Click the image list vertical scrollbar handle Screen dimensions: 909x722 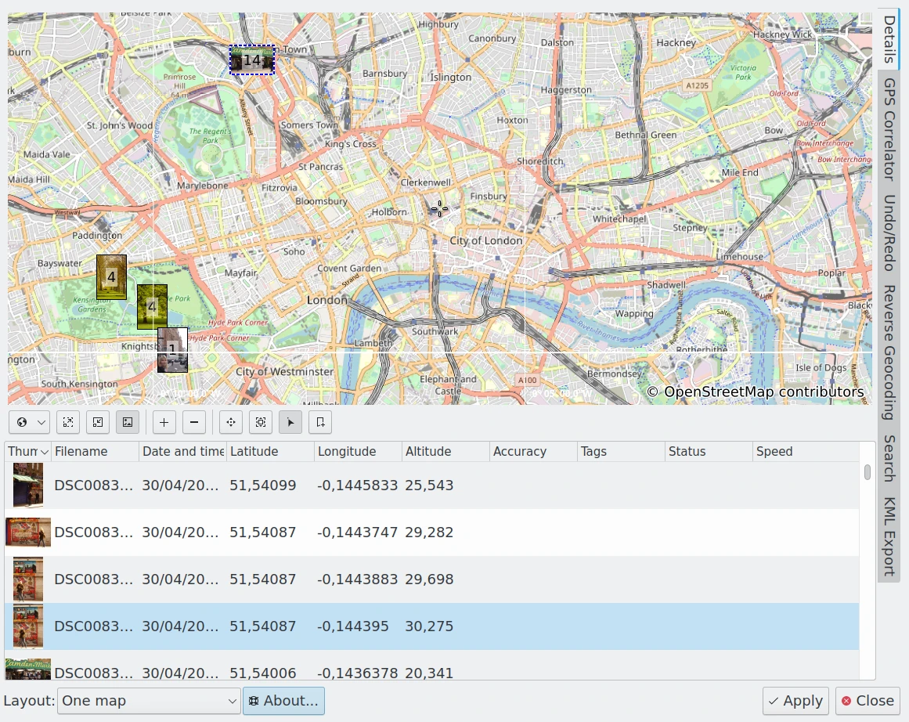pos(868,472)
